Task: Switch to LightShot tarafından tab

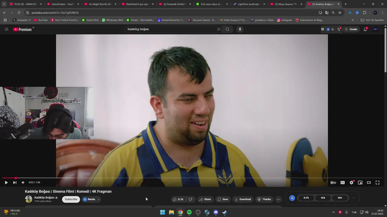Action: 249,4
